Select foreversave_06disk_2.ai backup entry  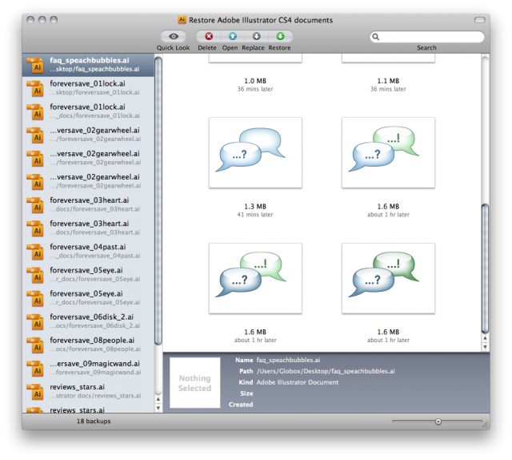(88, 321)
